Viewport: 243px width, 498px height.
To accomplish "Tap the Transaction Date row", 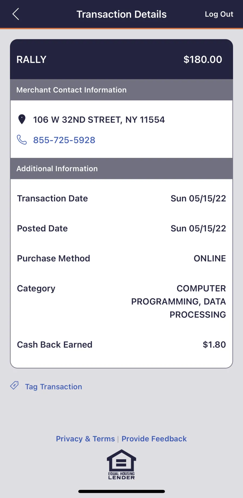I will [x=122, y=198].
